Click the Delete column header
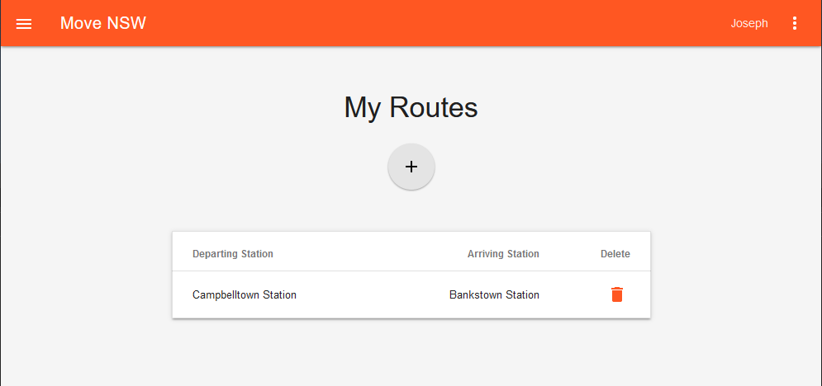 pos(615,254)
